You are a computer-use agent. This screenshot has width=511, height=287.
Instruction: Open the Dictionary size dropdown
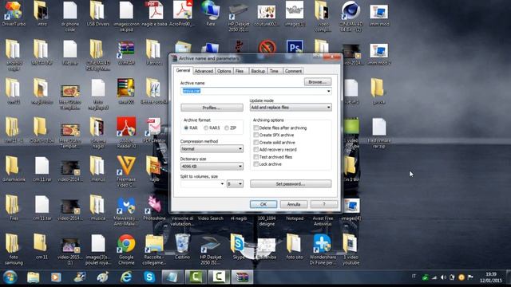(x=212, y=167)
